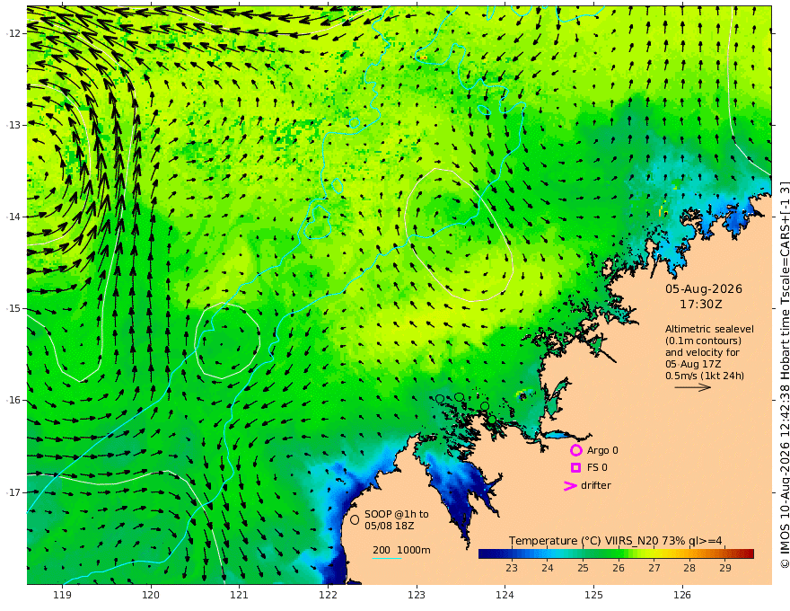The image size is (790, 611).
Task: Click latitude axis label '-15'
Action: pos(14,308)
